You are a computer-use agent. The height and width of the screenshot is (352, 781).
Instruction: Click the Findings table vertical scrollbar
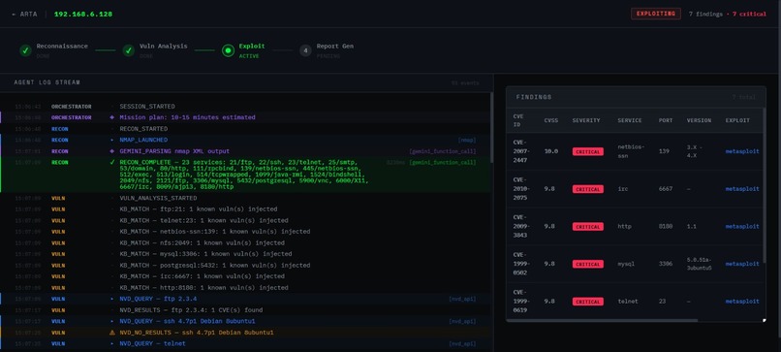click(765, 184)
